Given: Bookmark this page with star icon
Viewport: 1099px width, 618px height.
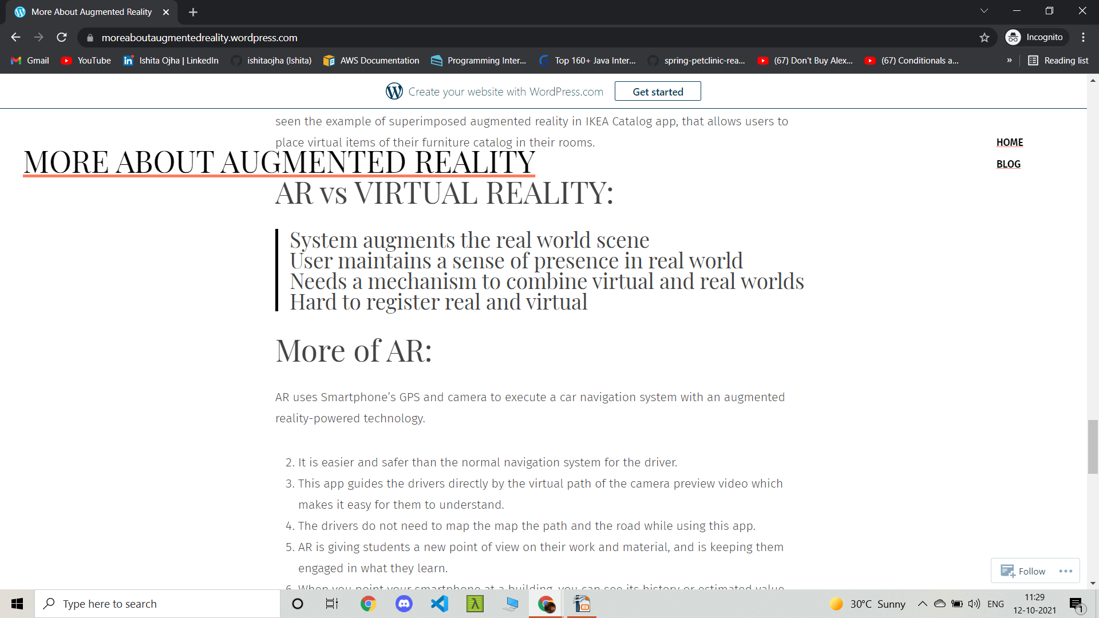Looking at the screenshot, I should click(x=984, y=38).
